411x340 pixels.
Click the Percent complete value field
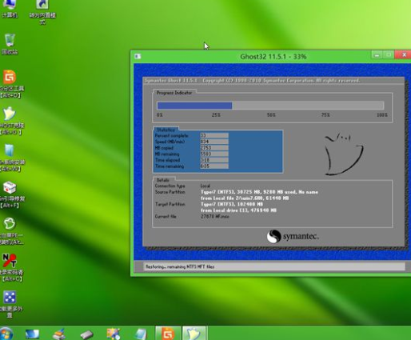tap(214, 135)
